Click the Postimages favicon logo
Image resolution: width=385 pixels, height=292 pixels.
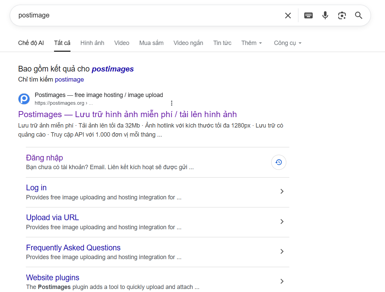(x=24, y=99)
